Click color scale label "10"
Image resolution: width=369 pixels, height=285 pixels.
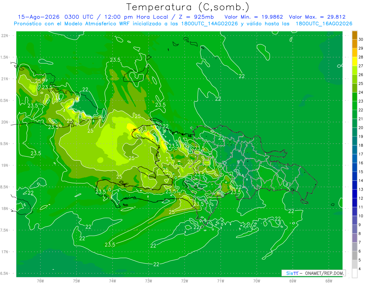[361, 216]
